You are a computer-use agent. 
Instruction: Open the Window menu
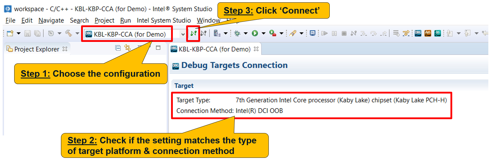click(208, 20)
